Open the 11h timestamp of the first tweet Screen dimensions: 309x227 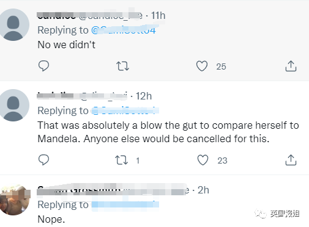158,15
